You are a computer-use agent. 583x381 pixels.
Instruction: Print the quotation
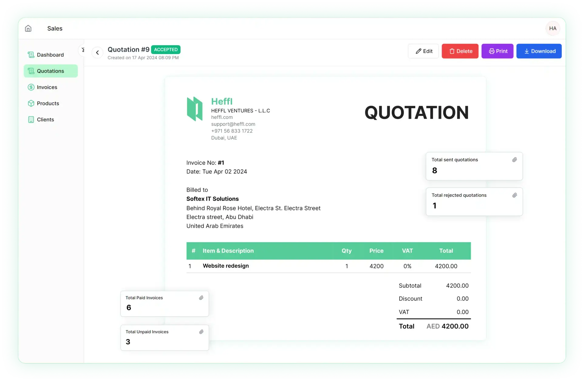(497, 51)
